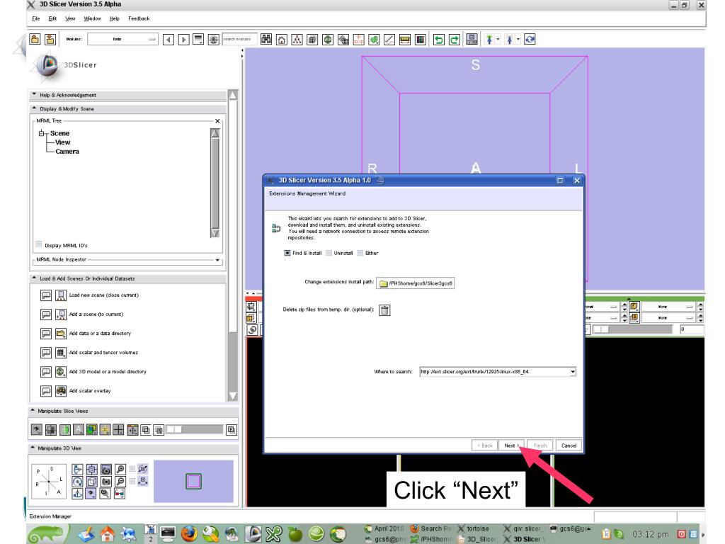This screenshot has width=725, height=544.
Task: Select the Uninstall option
Action: pos(329,253)
